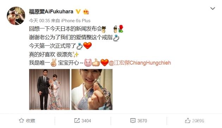Open the 福原爱AiFukuhara username link

pyautogui.click(x=51, y=12)
